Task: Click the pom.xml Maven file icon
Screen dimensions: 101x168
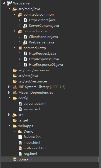Action: pos(15,159)
